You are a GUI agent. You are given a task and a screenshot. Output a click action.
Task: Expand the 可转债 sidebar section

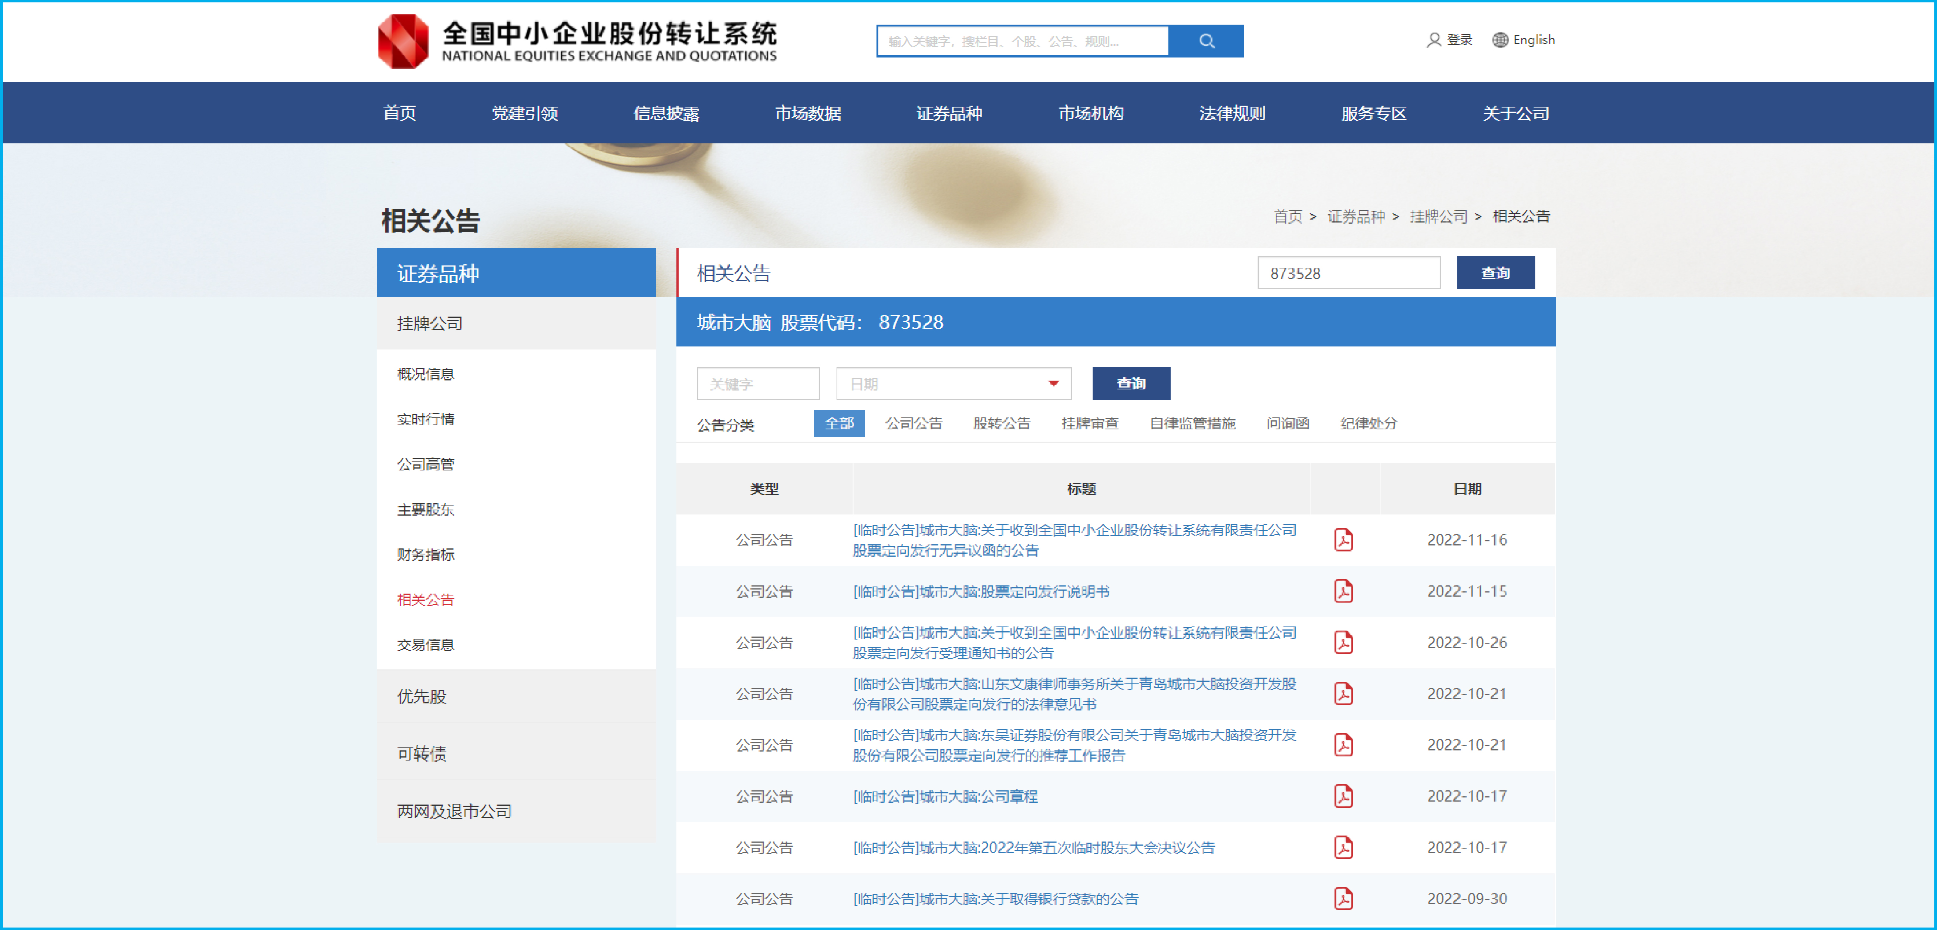(x=421, y=753)
